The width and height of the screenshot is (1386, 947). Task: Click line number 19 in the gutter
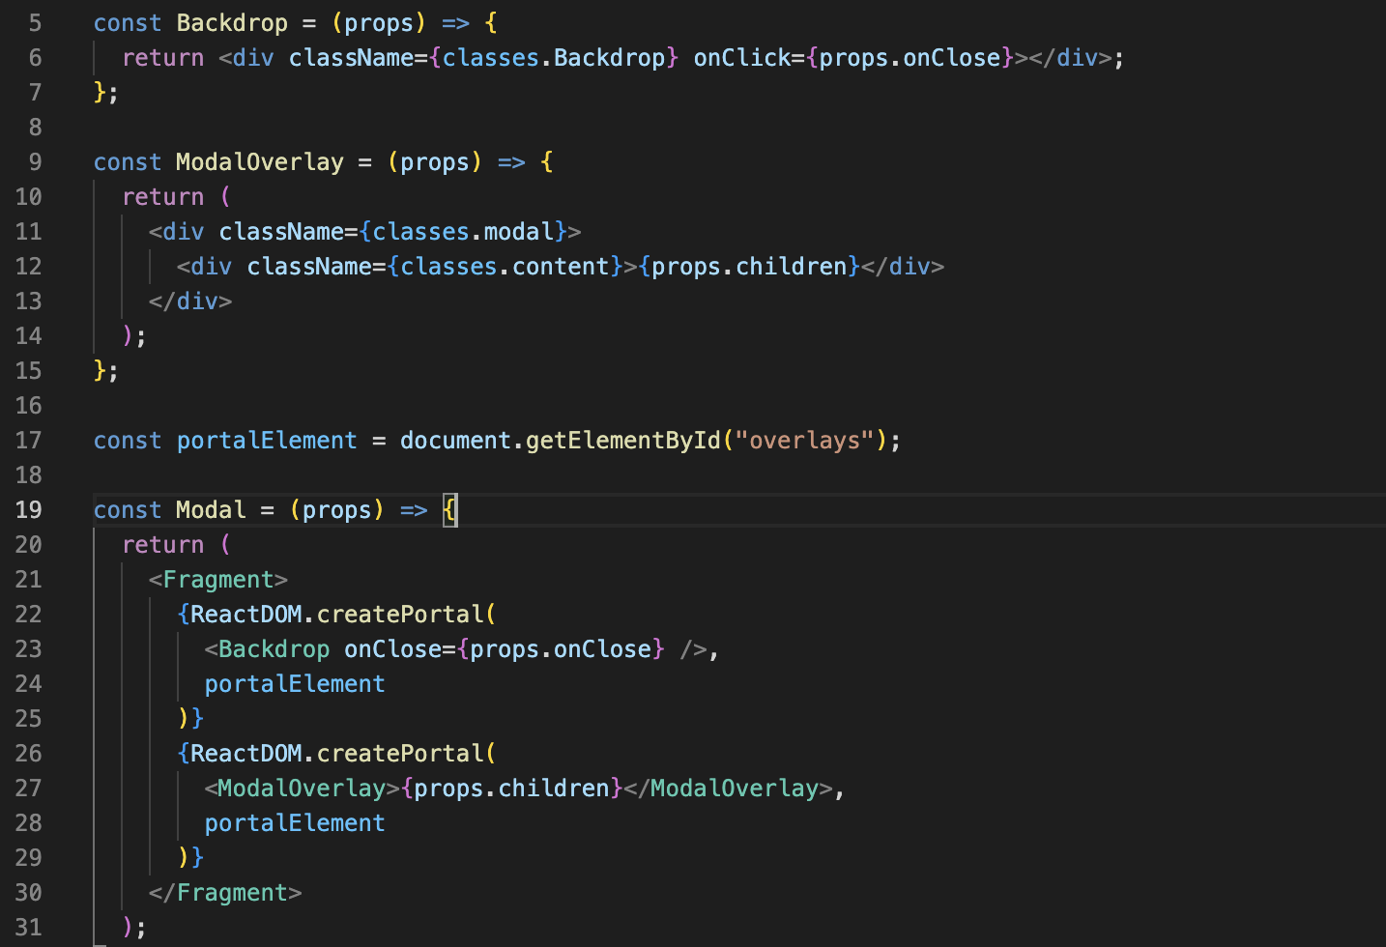click(28, 510)
